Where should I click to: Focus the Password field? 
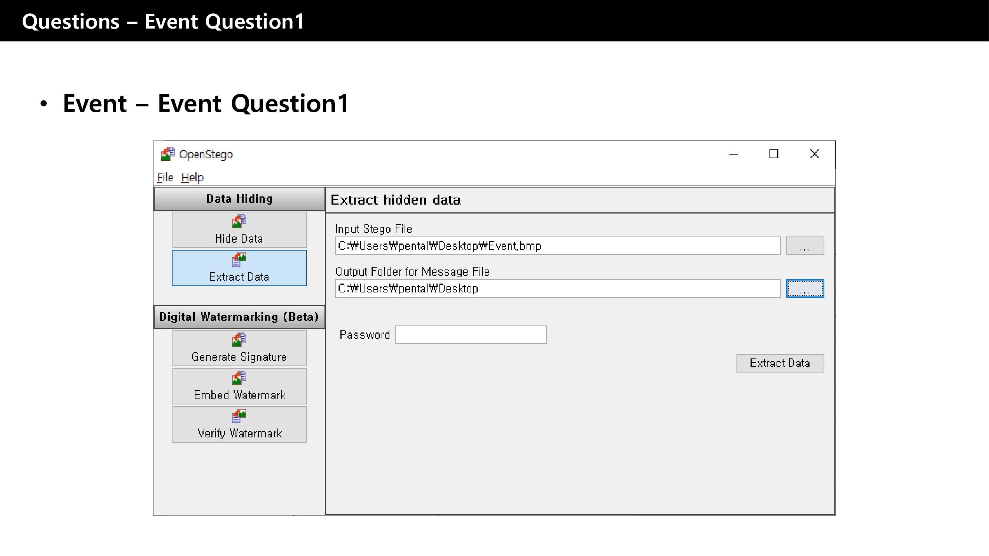click(x=470, y=335)
